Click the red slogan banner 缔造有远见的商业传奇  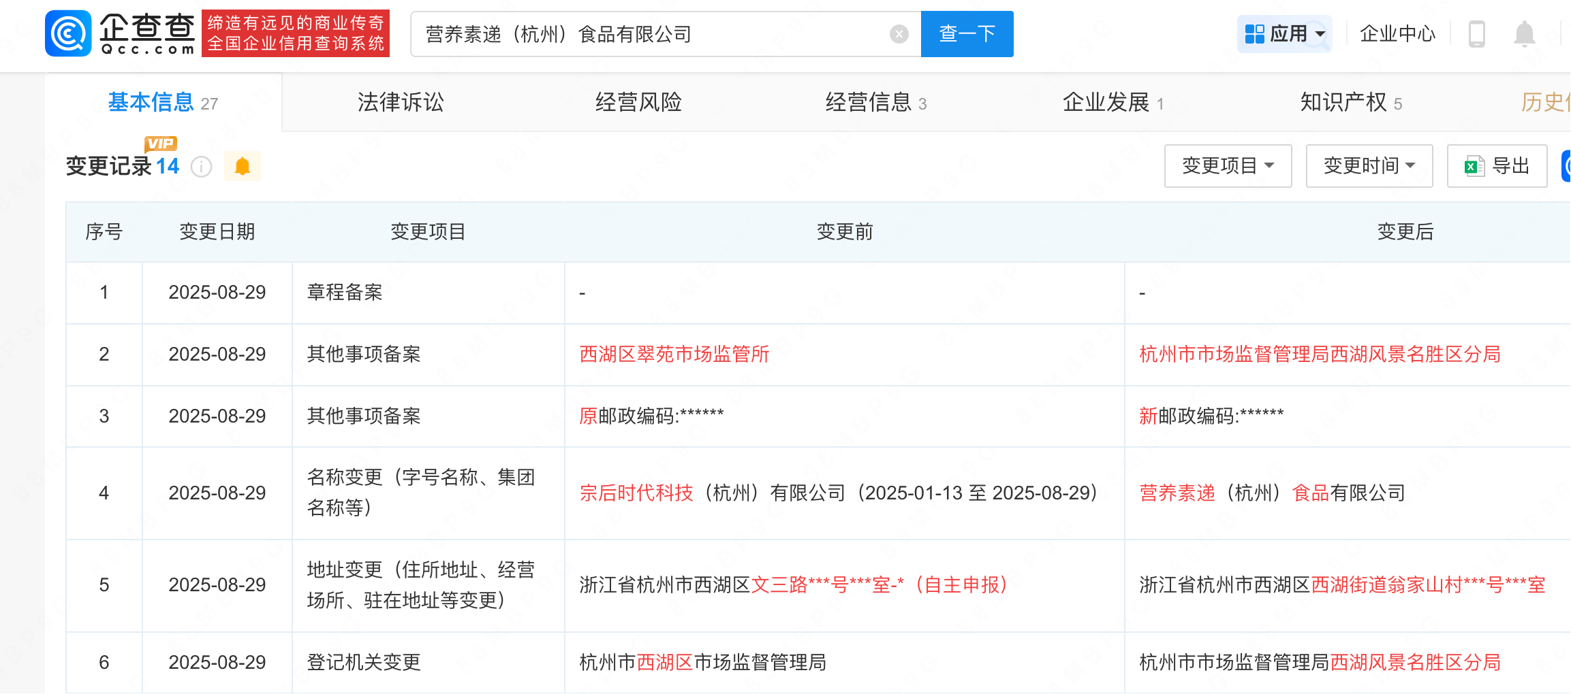coord(296,33)
